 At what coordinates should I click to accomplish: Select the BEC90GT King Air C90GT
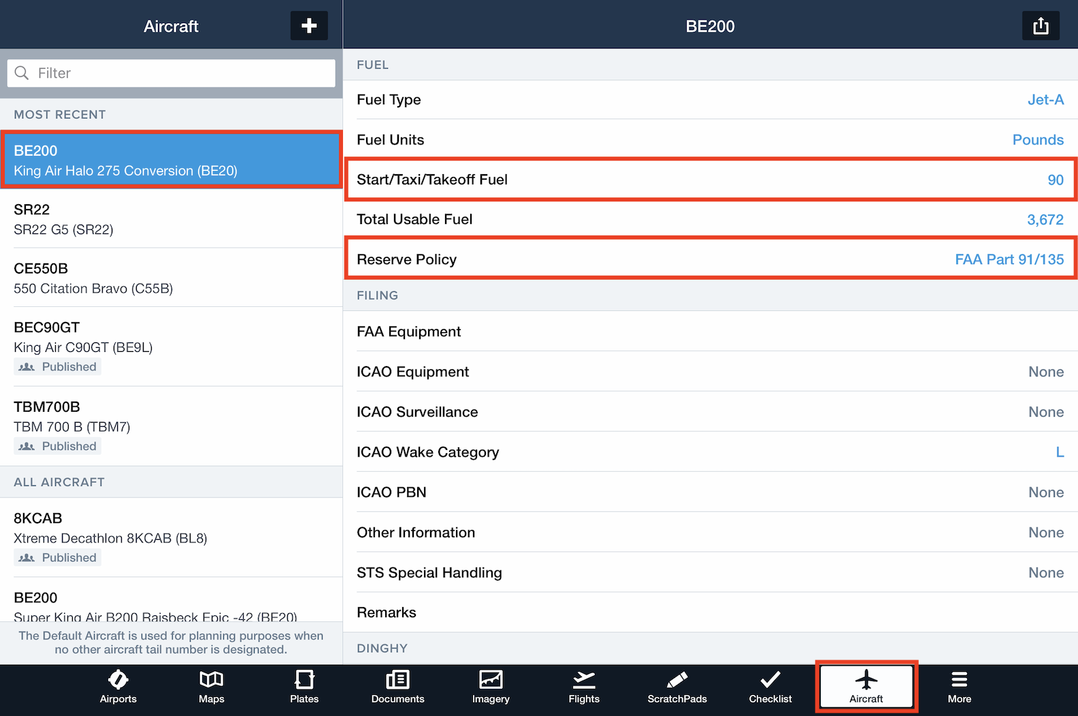click(171, 346)
